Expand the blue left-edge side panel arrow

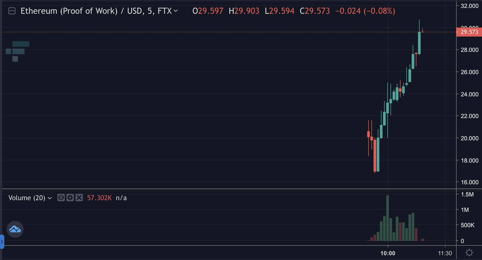click(x=2, y=241)
